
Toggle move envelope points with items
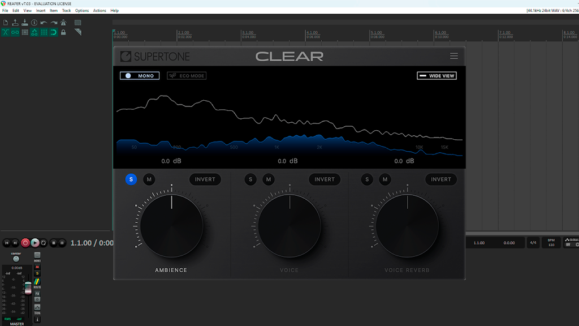[x=34, y=32]
